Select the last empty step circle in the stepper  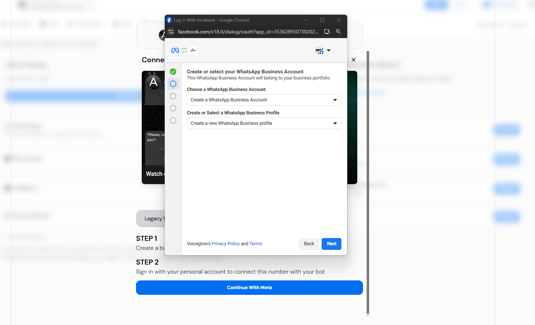tap(173, 120)
